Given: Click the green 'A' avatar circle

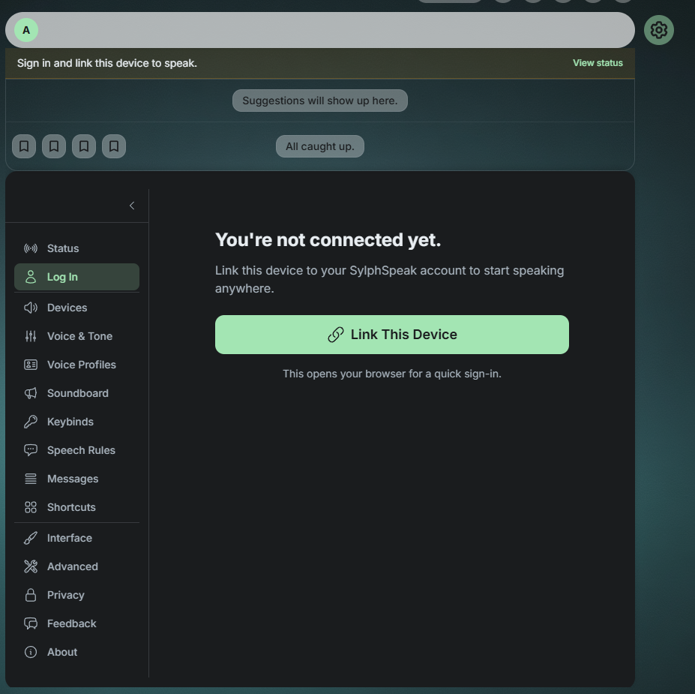Looking at the screenshot, I should (x=26, y=30).
